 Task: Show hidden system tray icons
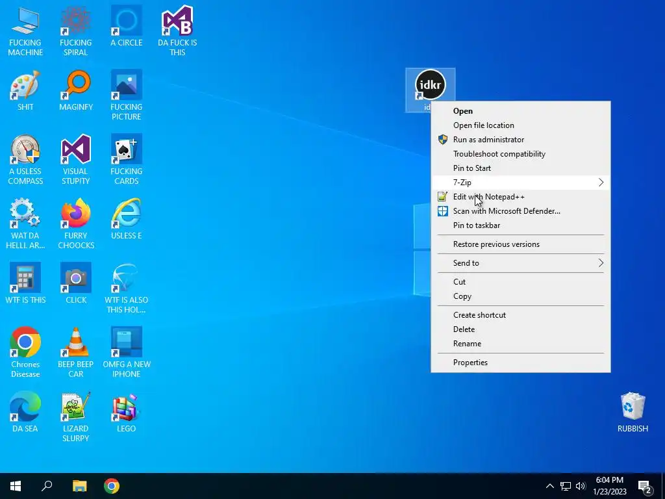549,486
